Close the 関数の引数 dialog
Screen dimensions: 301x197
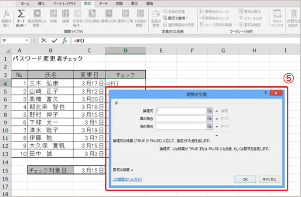276,93
